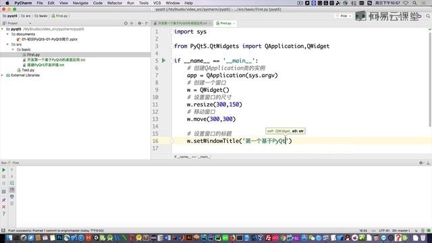Click the Wi-Fi icon in macOS menu bar

coord(406,3)
